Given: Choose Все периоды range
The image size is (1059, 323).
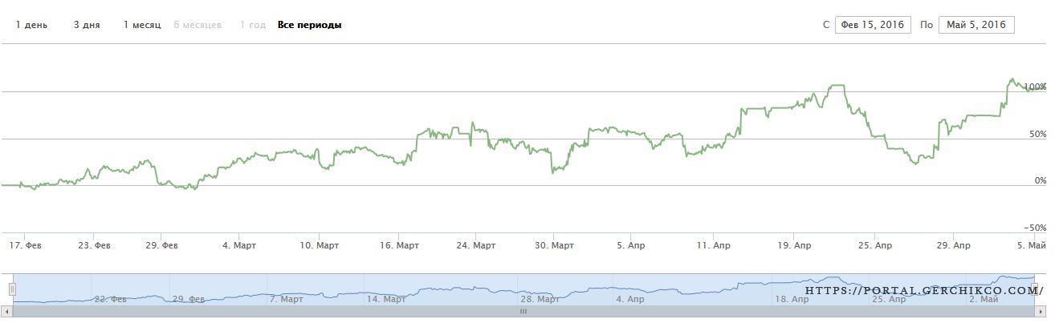Looking at the screenshot, I should tap(310, 25).
